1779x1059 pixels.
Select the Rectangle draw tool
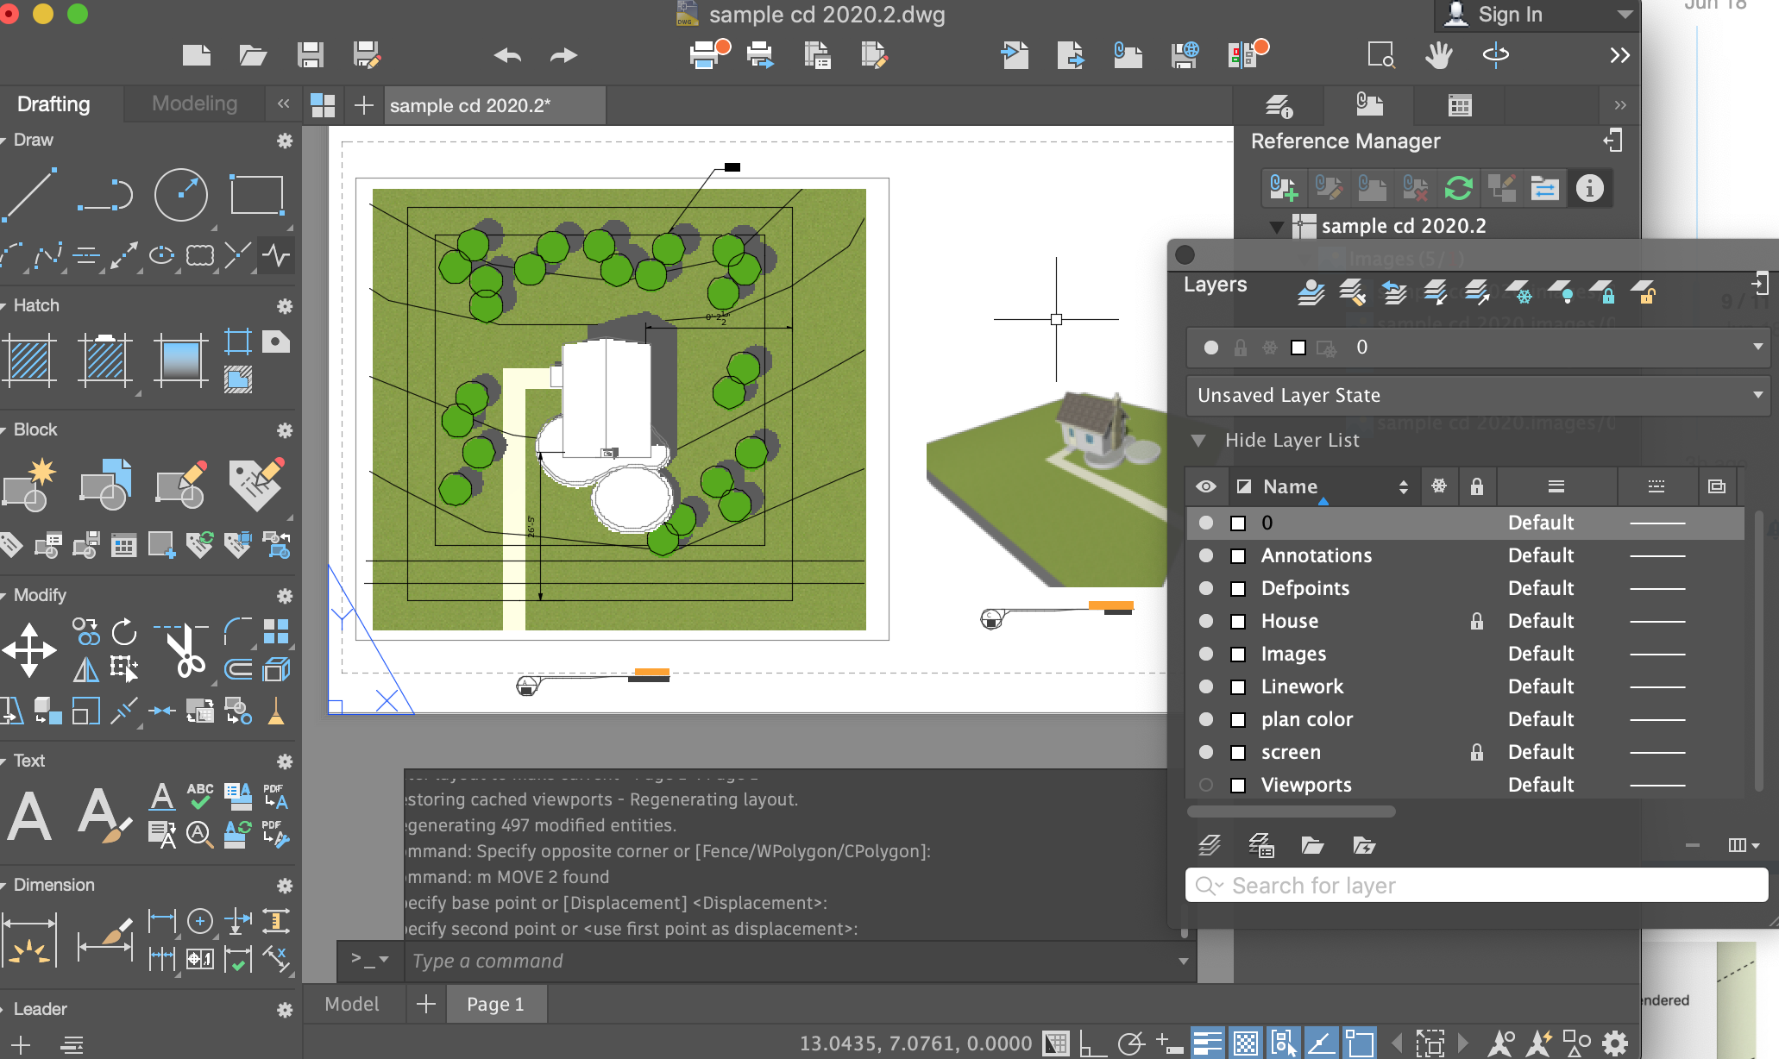(x=256, y=194)
